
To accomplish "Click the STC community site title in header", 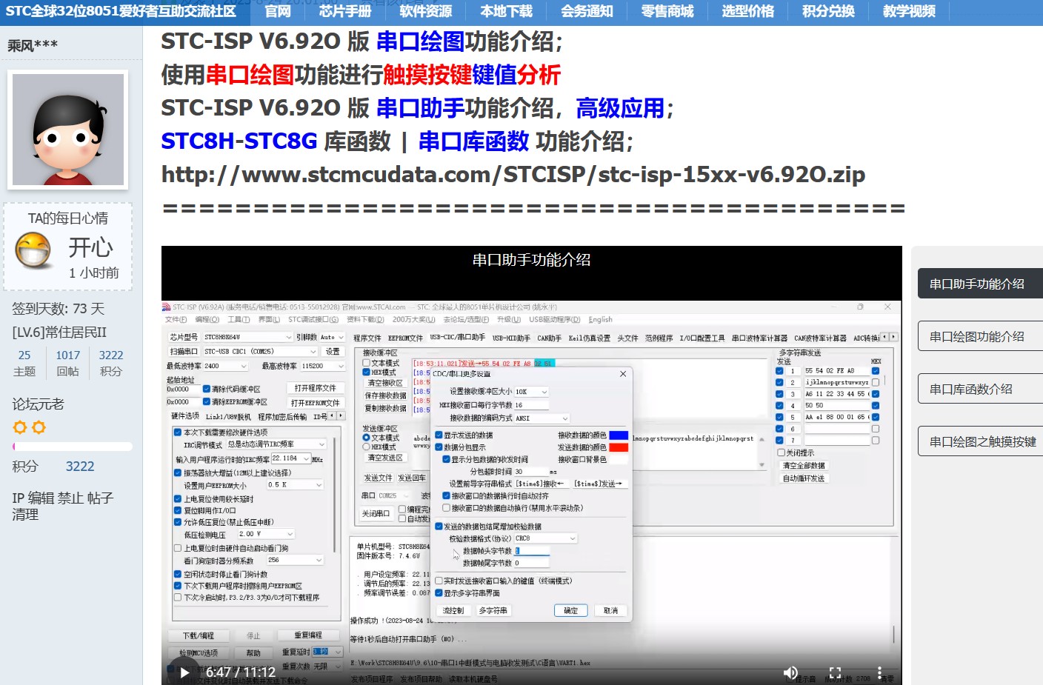I will pos(121,11).
